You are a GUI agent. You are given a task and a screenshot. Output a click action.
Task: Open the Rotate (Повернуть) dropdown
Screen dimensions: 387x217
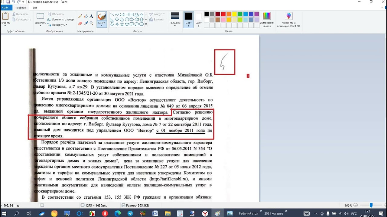pyautogui.click(x=57, y=25)
